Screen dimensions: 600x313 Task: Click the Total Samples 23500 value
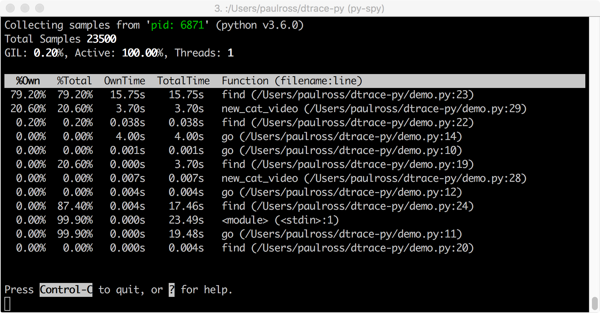[102, 39]
